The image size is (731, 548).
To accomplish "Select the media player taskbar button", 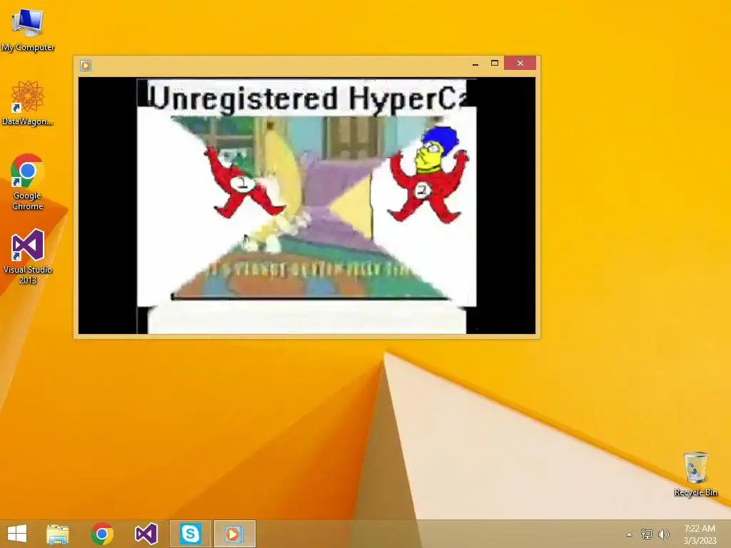I will (x=234, y=534).
